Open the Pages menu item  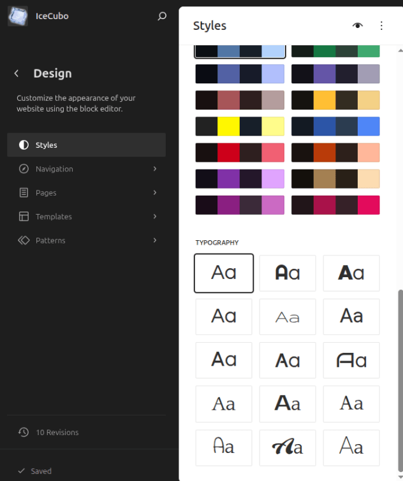pyautogui.click(x=86, y=192)
